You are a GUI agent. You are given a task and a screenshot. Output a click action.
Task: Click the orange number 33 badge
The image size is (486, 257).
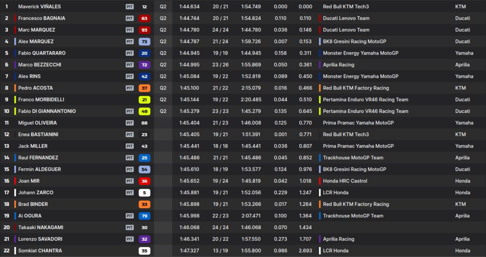pos(144,204)
